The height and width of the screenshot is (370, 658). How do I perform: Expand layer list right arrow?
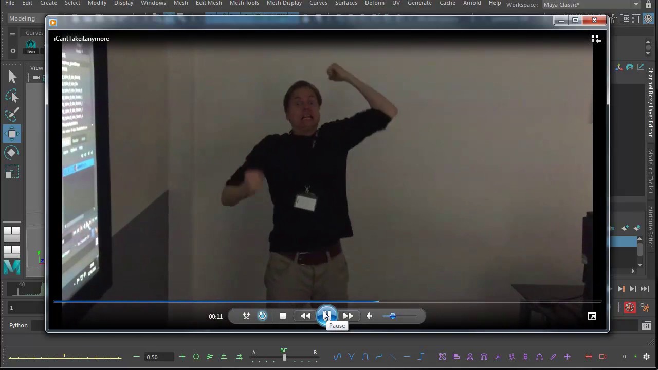tap(633, 271)
